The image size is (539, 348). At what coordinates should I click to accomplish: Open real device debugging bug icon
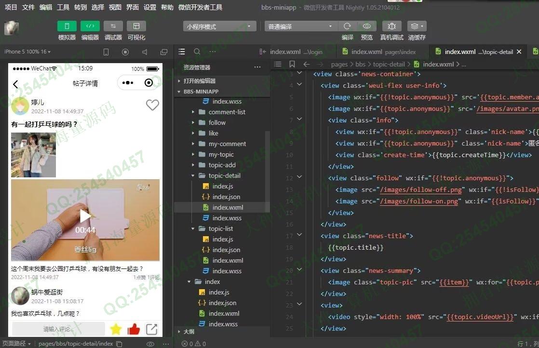(392, 26)
